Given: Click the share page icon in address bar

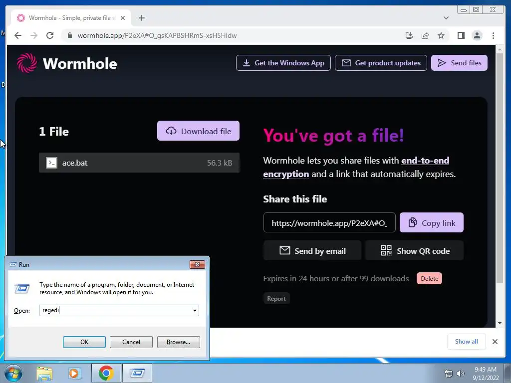Looking at the screenshot, I should [x=425, y=35].
